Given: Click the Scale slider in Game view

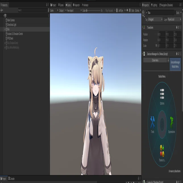Looking at the screenshot, I should [x=93, y=11].
